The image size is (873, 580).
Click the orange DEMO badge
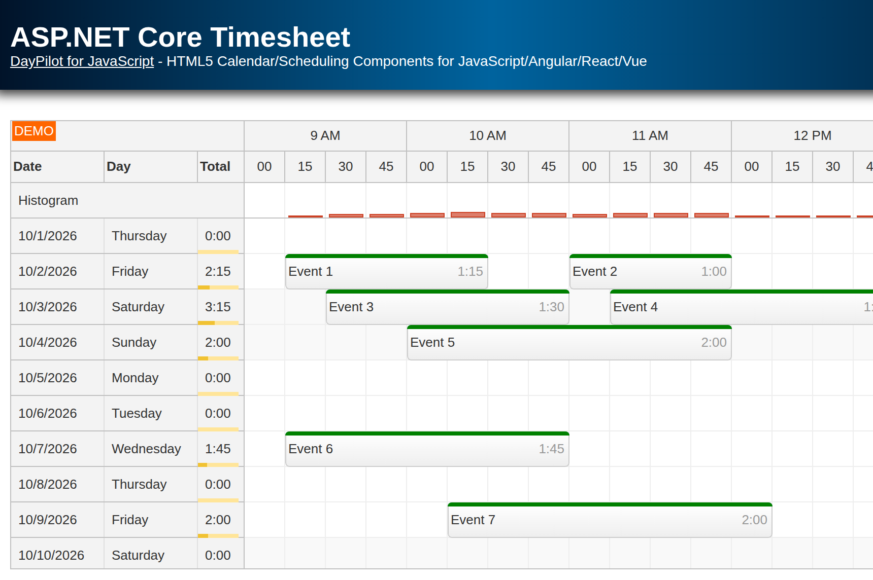(34, 131)
